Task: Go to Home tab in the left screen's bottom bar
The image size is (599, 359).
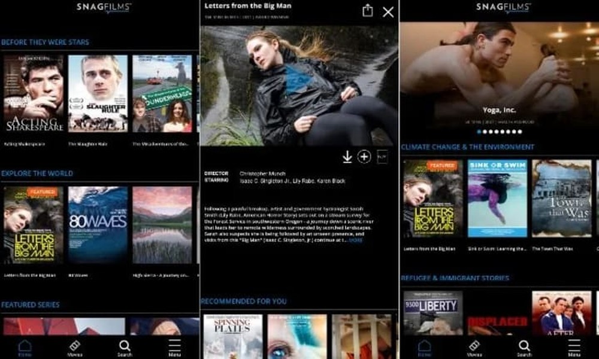Action: click(25, 348)
